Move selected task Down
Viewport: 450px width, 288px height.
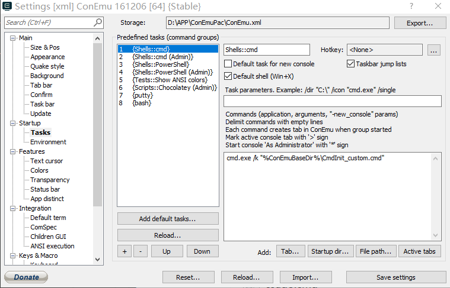[202, 251]
